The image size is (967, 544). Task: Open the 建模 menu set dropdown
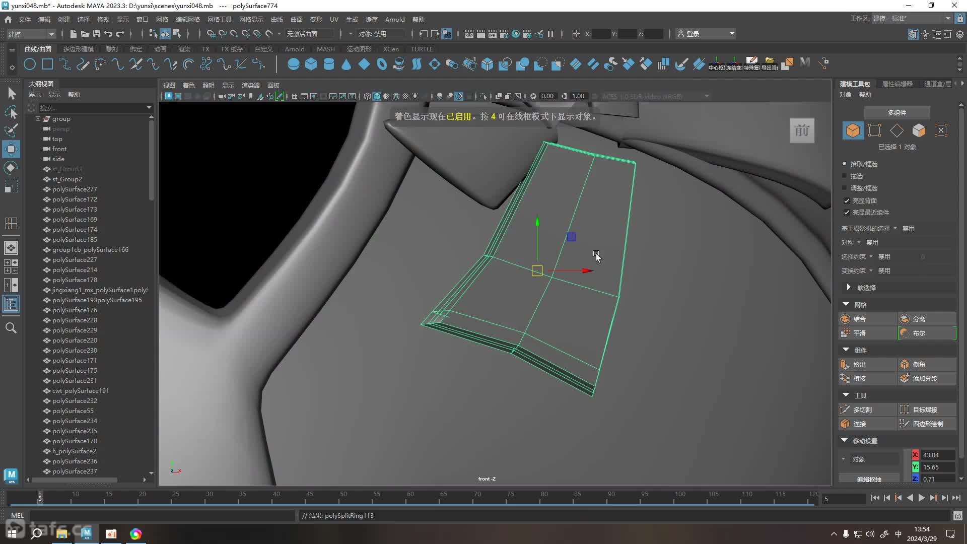31,34
